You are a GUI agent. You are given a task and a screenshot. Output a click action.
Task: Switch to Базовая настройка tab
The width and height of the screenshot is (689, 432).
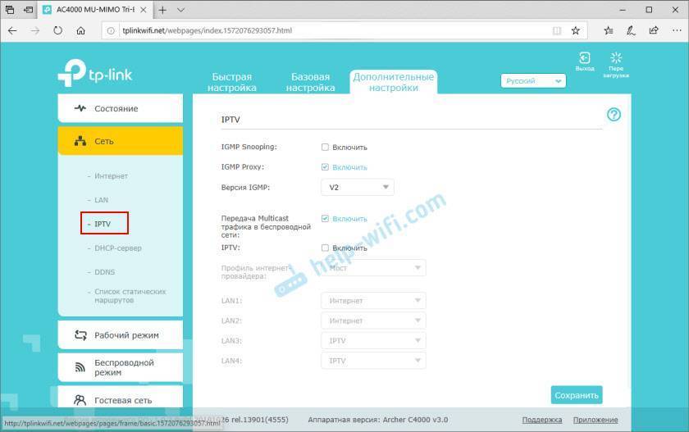[310, 82]
